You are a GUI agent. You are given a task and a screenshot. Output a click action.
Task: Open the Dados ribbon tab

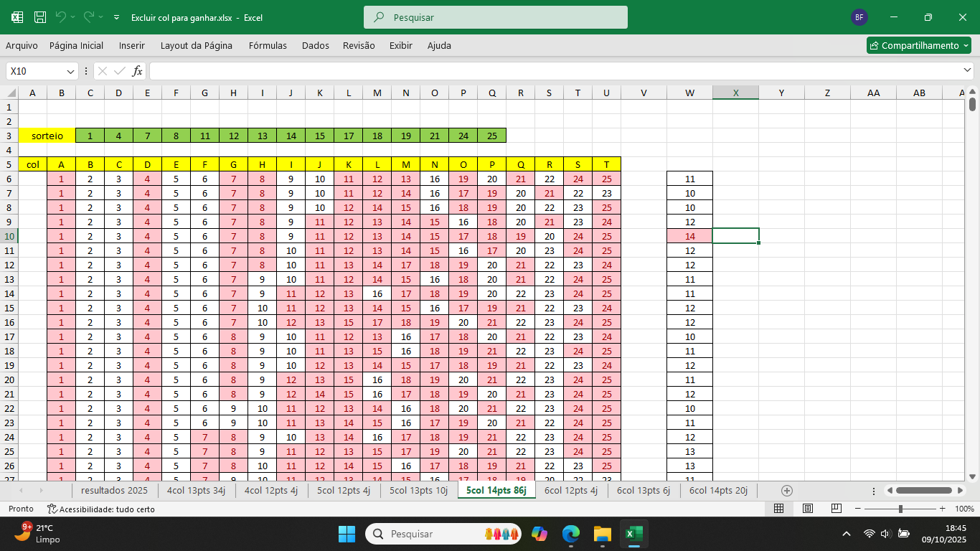point(316,45)
